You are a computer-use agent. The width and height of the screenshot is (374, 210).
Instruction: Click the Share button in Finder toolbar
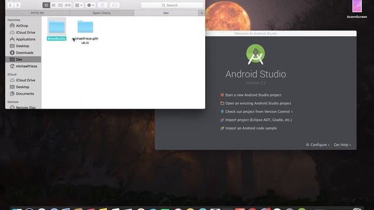[103, 5]
